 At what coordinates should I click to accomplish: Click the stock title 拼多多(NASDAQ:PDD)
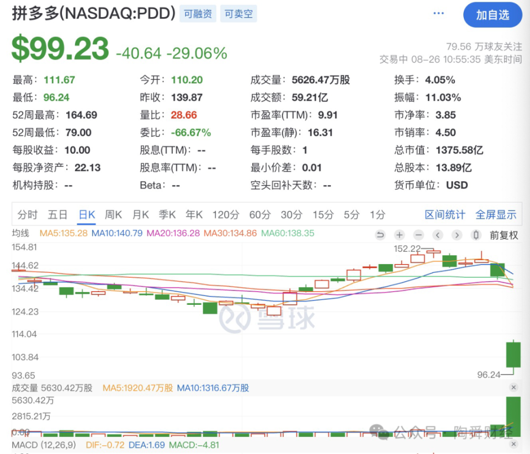94,13
